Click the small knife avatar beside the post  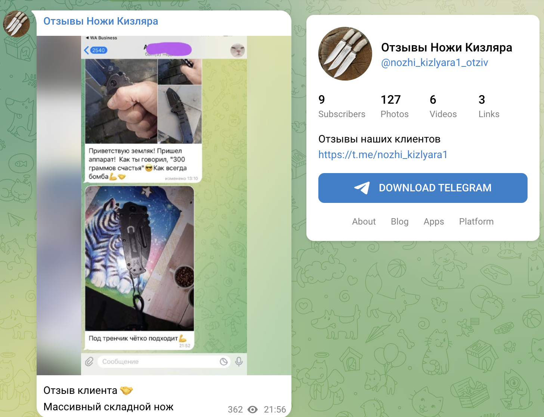16,24
